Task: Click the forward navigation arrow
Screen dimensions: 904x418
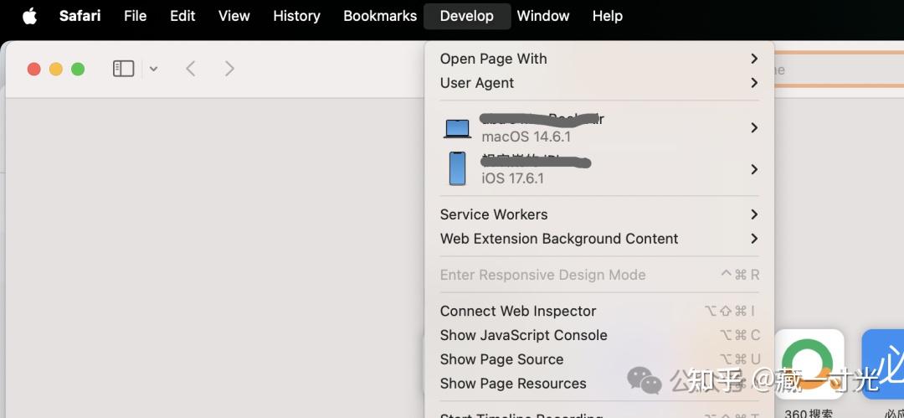Action: coord(229,69)
